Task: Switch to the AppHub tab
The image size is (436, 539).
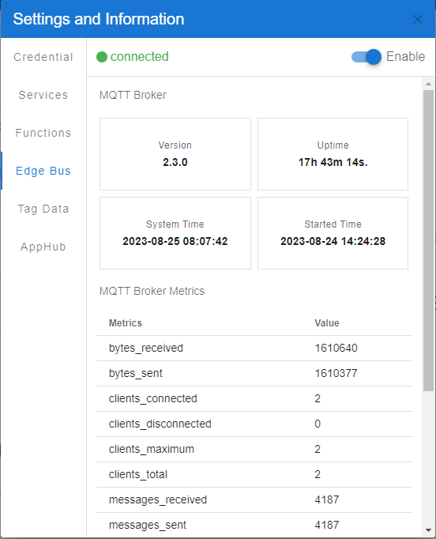Action: pyautogui.click(x=43, y=247)
